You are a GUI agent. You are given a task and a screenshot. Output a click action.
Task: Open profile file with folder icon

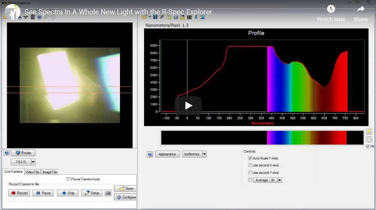click(144, 17)
